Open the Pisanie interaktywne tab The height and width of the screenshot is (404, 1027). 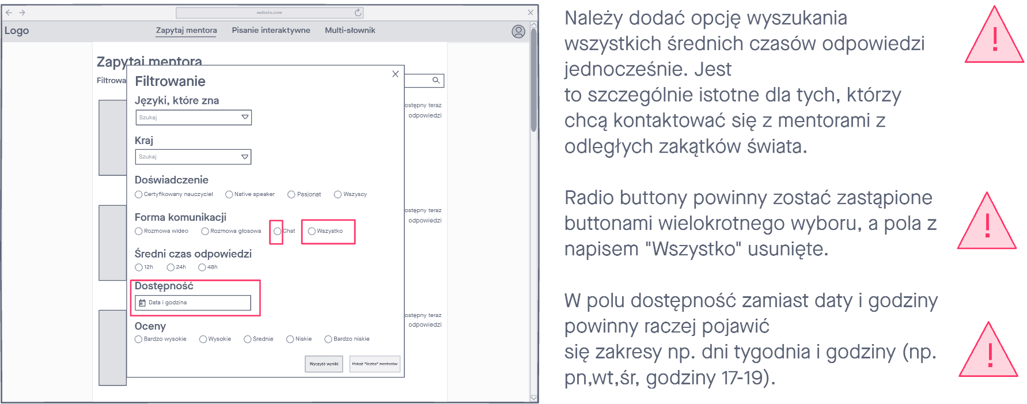271,31
